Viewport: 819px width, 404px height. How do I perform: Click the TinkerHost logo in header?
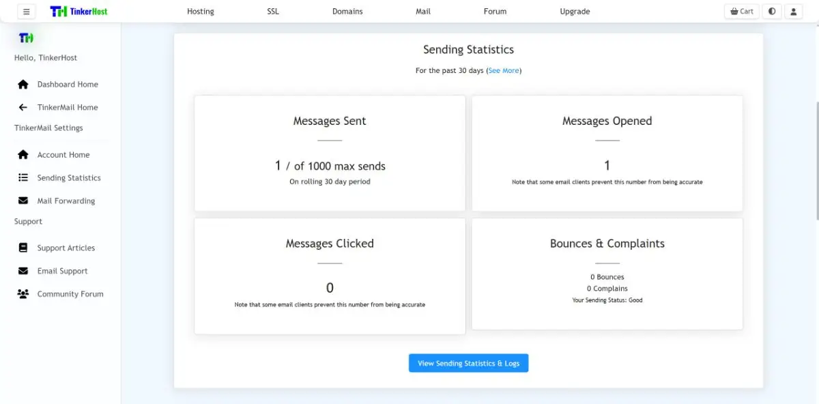79,12
